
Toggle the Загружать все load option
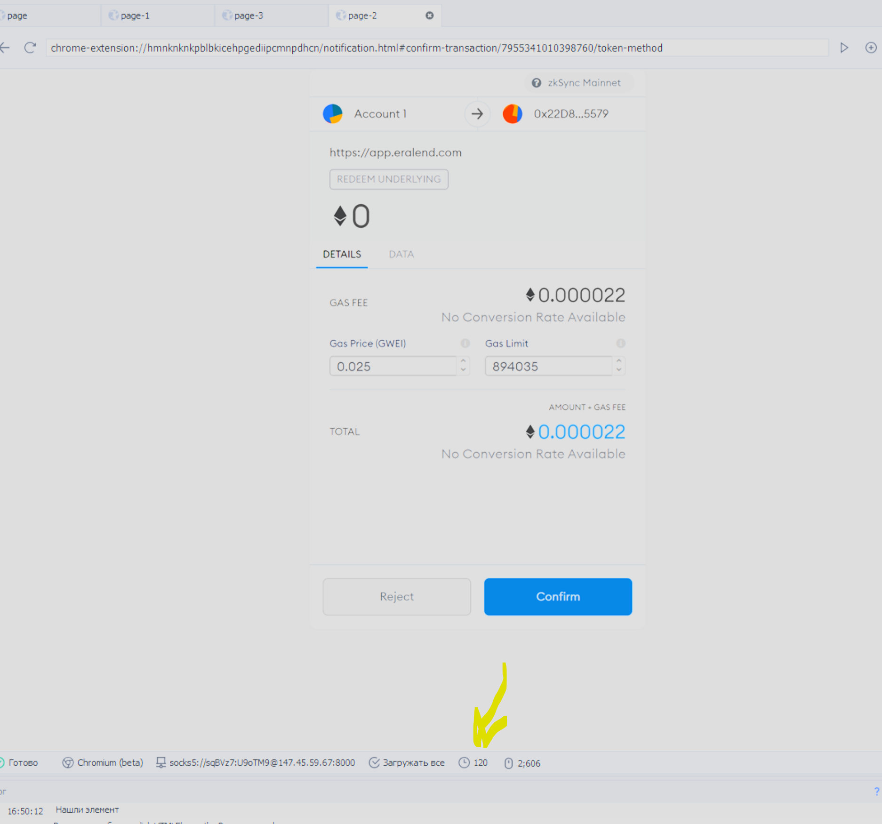click(407, 762)
